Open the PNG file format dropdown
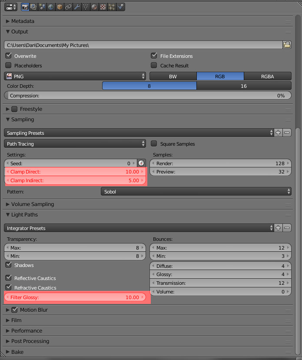This screenshot has height=360, width=302. [75, 76]
